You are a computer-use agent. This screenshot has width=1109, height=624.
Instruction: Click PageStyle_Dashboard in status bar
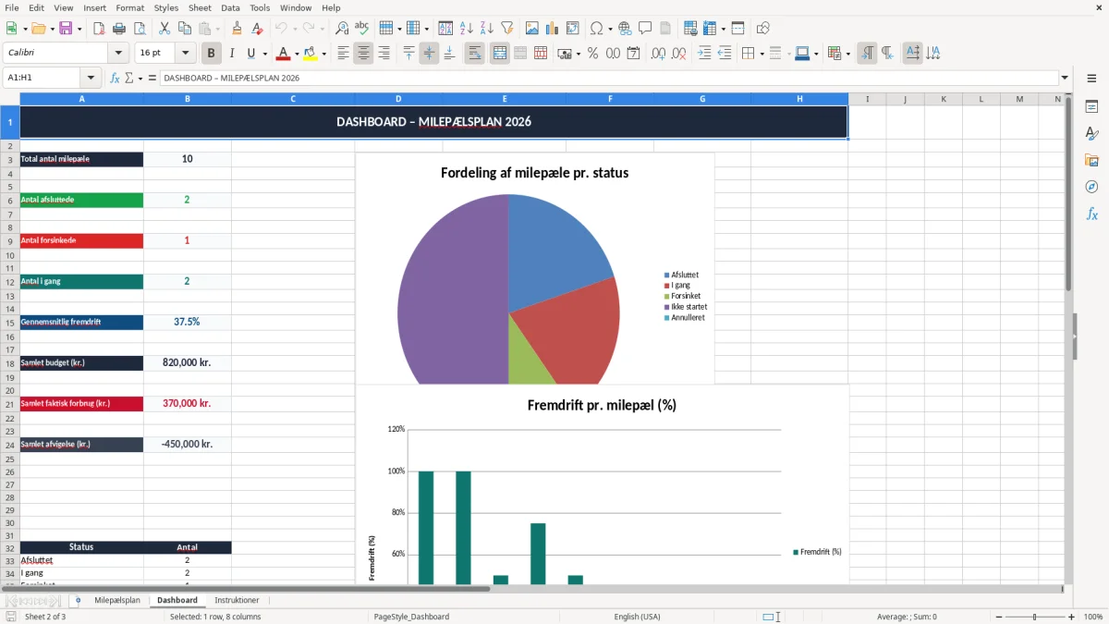coord(411,617)
